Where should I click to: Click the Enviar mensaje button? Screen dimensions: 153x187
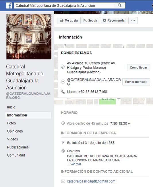[x=136, y=82]
